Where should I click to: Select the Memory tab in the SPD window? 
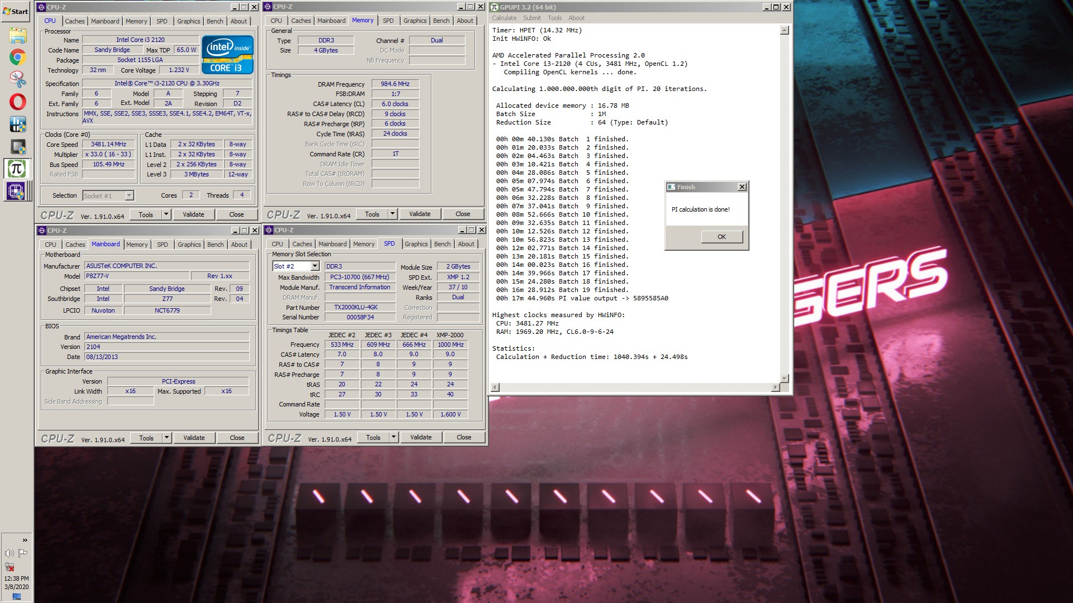click(364, 244)
